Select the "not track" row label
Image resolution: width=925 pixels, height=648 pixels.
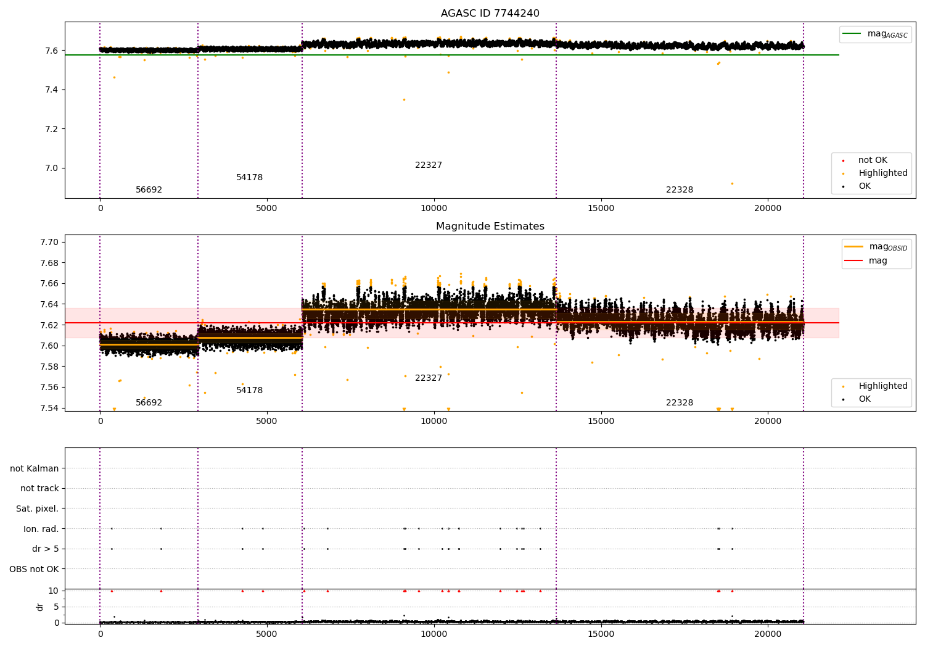[x=39, y=488]
